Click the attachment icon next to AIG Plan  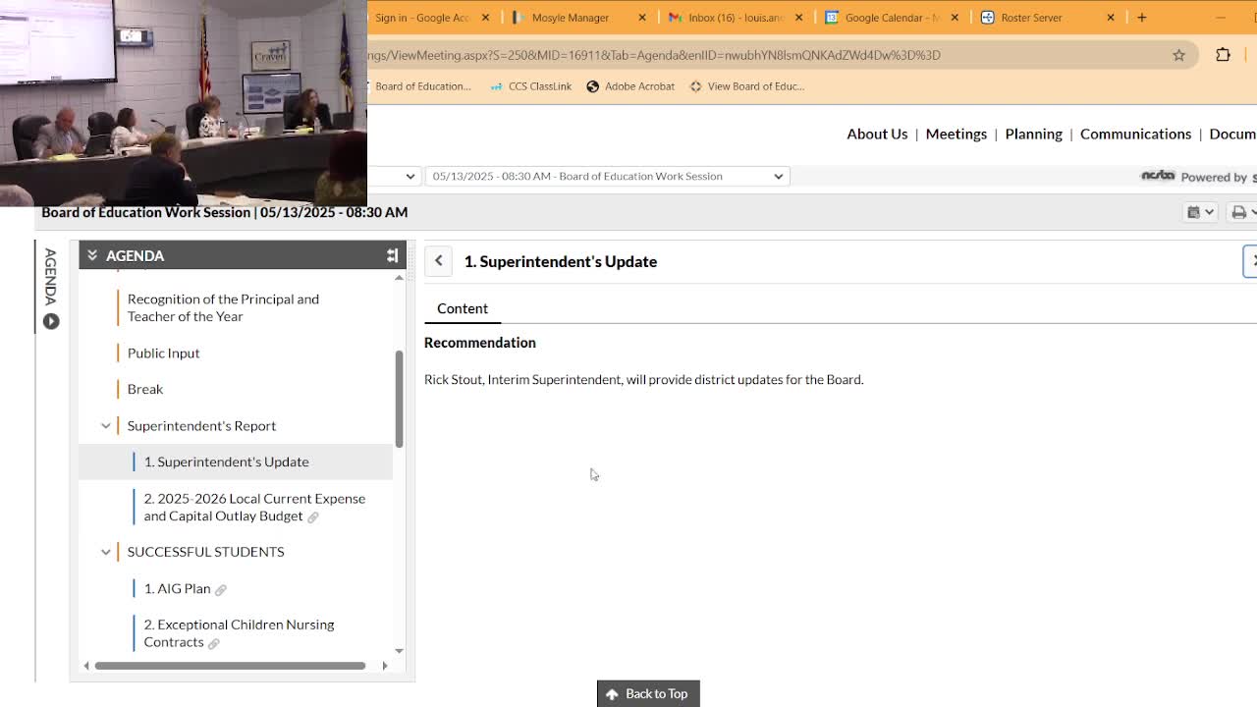pos(221,589)
